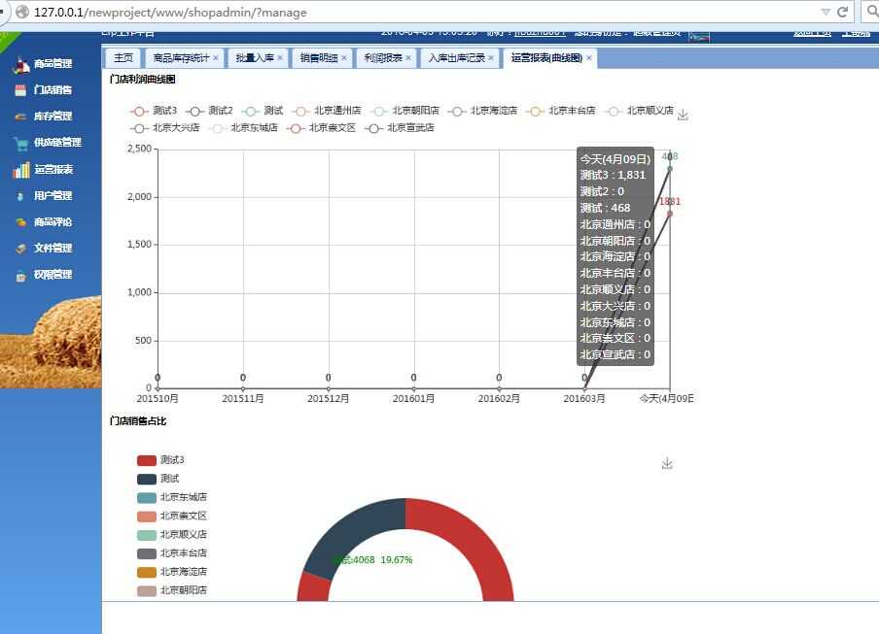This screenshot has width=879, height=634.
Task: Toggle 北京崇文区 swatch in pie legend
Action: (x=146, y=516)
